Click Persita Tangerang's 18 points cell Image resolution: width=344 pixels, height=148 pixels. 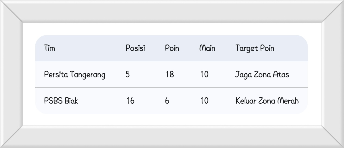[x=170, y=74]
